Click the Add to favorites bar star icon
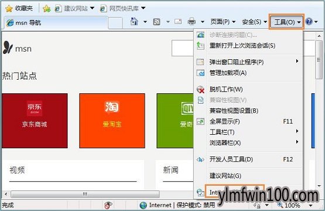 47,9
